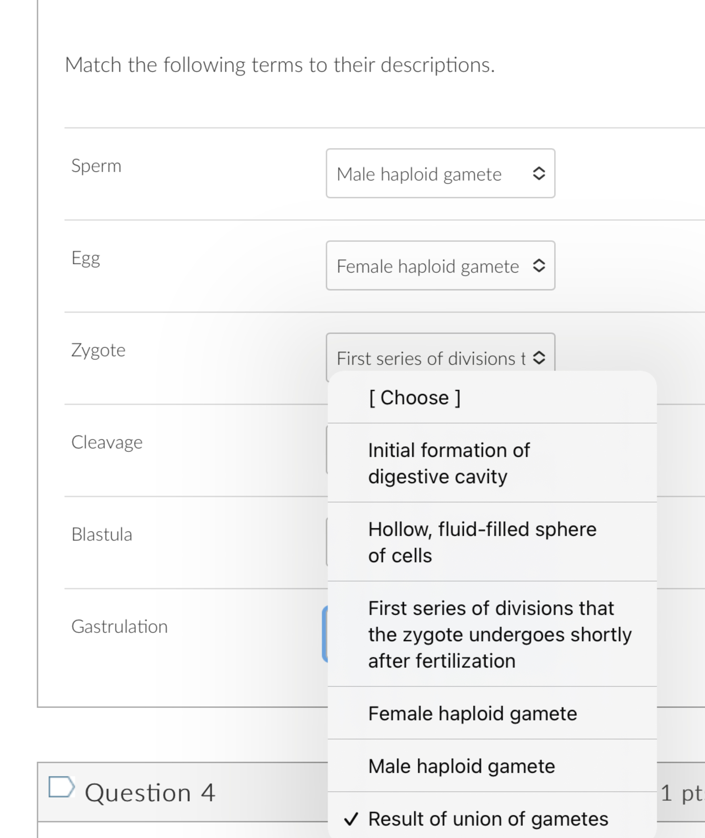Choose 'Initial formation of digestive cavity' option
The width and height of the screenshot is (705, 838).
pos(448,463)
